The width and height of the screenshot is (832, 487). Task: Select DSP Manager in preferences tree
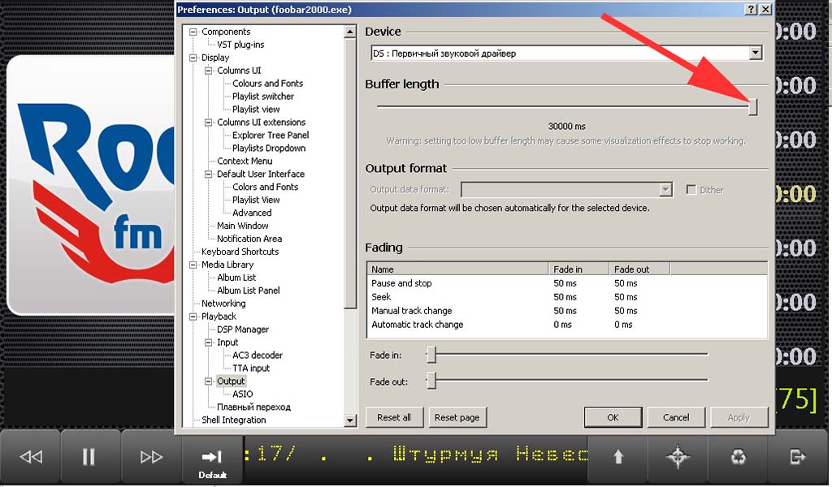coord(242,330)
